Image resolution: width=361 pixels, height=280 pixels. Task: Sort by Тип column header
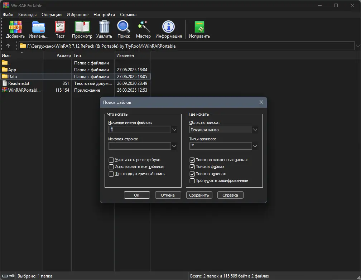pos(93,55)
